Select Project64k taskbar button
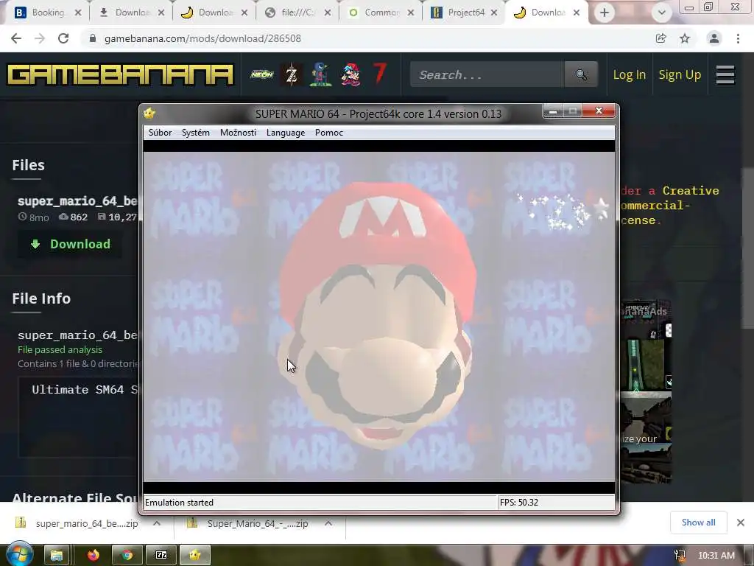The height and width of the screenshot is (566, 754). point(195,556)
